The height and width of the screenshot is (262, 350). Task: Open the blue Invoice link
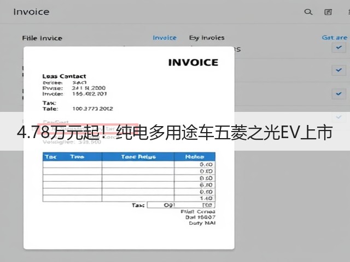tap(165, 38)
